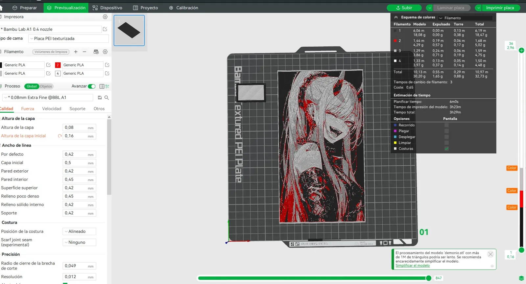Expand Imprimir placa dropdown arrow
Screen dimensions: 526x284
[x=479, y=8]
